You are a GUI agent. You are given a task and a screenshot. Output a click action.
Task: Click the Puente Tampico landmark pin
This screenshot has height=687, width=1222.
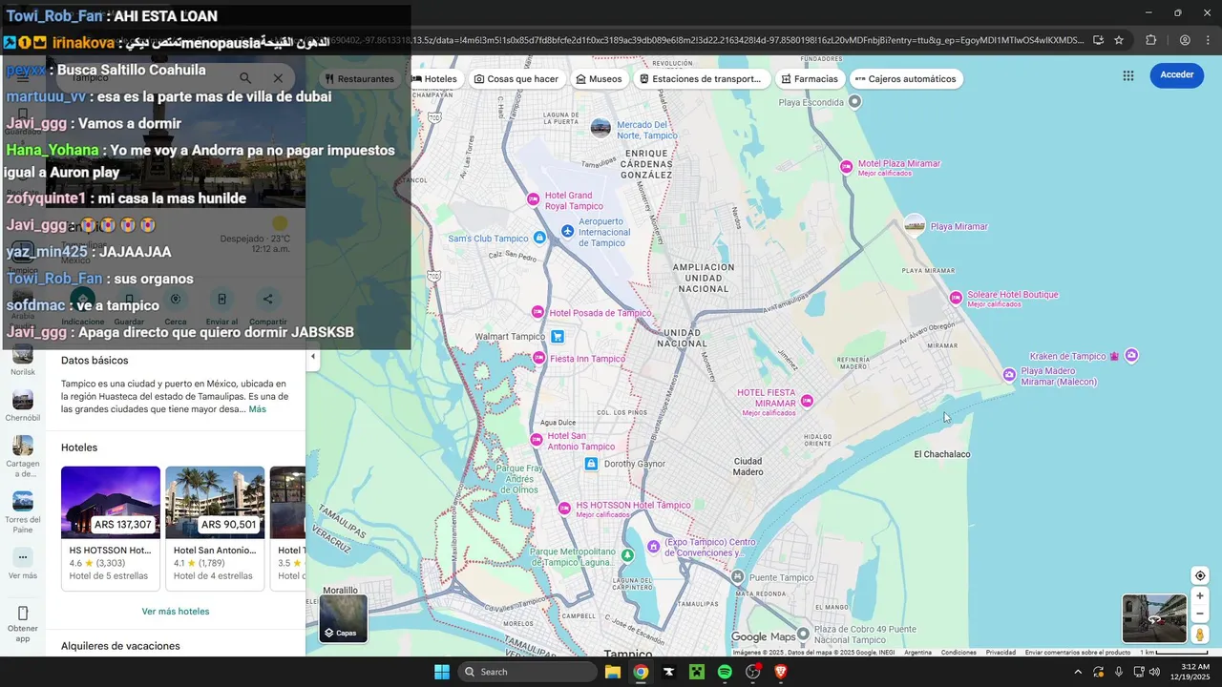pyautogui.click(x=738, y=576)
